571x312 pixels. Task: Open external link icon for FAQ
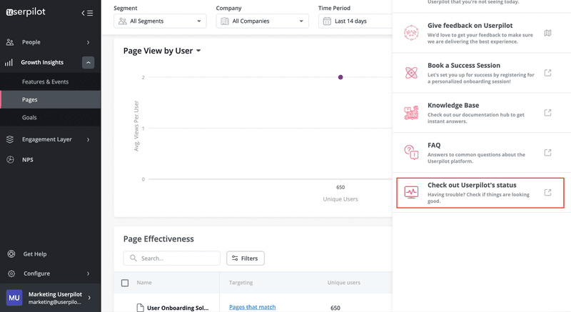(547, 153)
